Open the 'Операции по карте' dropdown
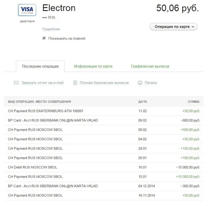The height and width of the screenshot is (206, 208). pos(174,27)
